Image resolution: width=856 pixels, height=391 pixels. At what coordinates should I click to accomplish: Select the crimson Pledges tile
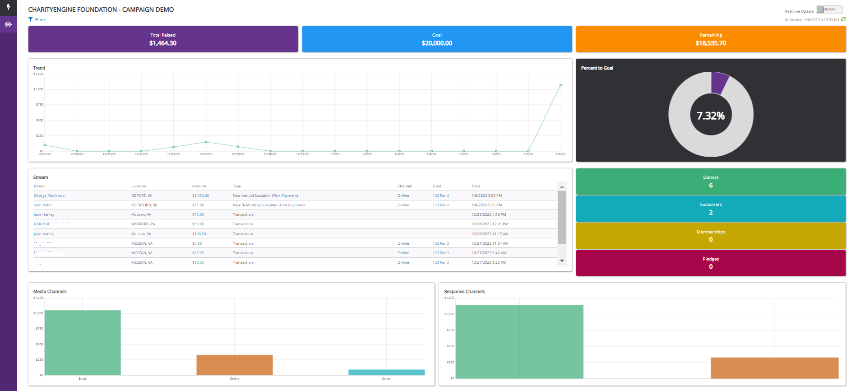tap(711, 263)
